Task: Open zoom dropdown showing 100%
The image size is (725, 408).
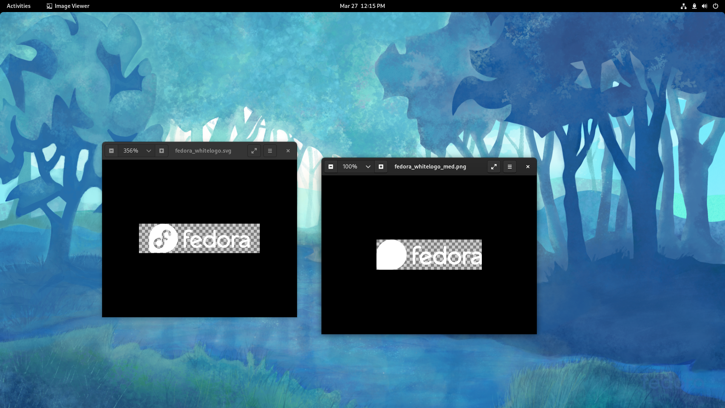Action: coord(368,167)
